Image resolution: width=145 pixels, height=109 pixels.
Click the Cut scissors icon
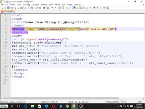(26, 8)
